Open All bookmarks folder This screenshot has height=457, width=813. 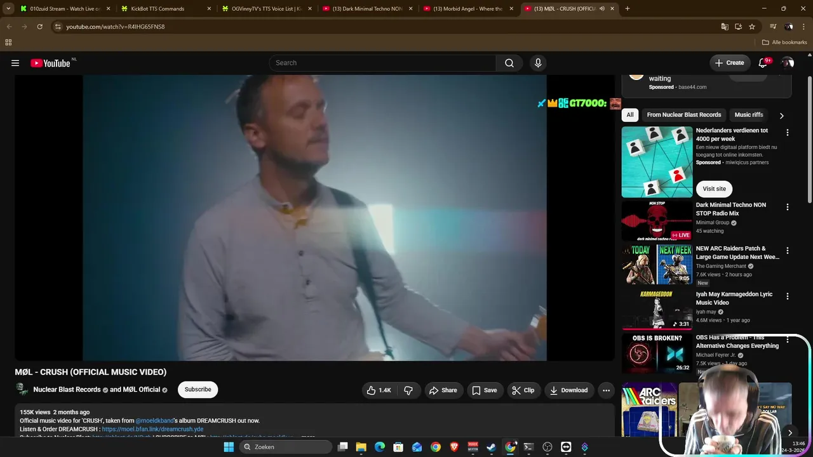[784, 43]
